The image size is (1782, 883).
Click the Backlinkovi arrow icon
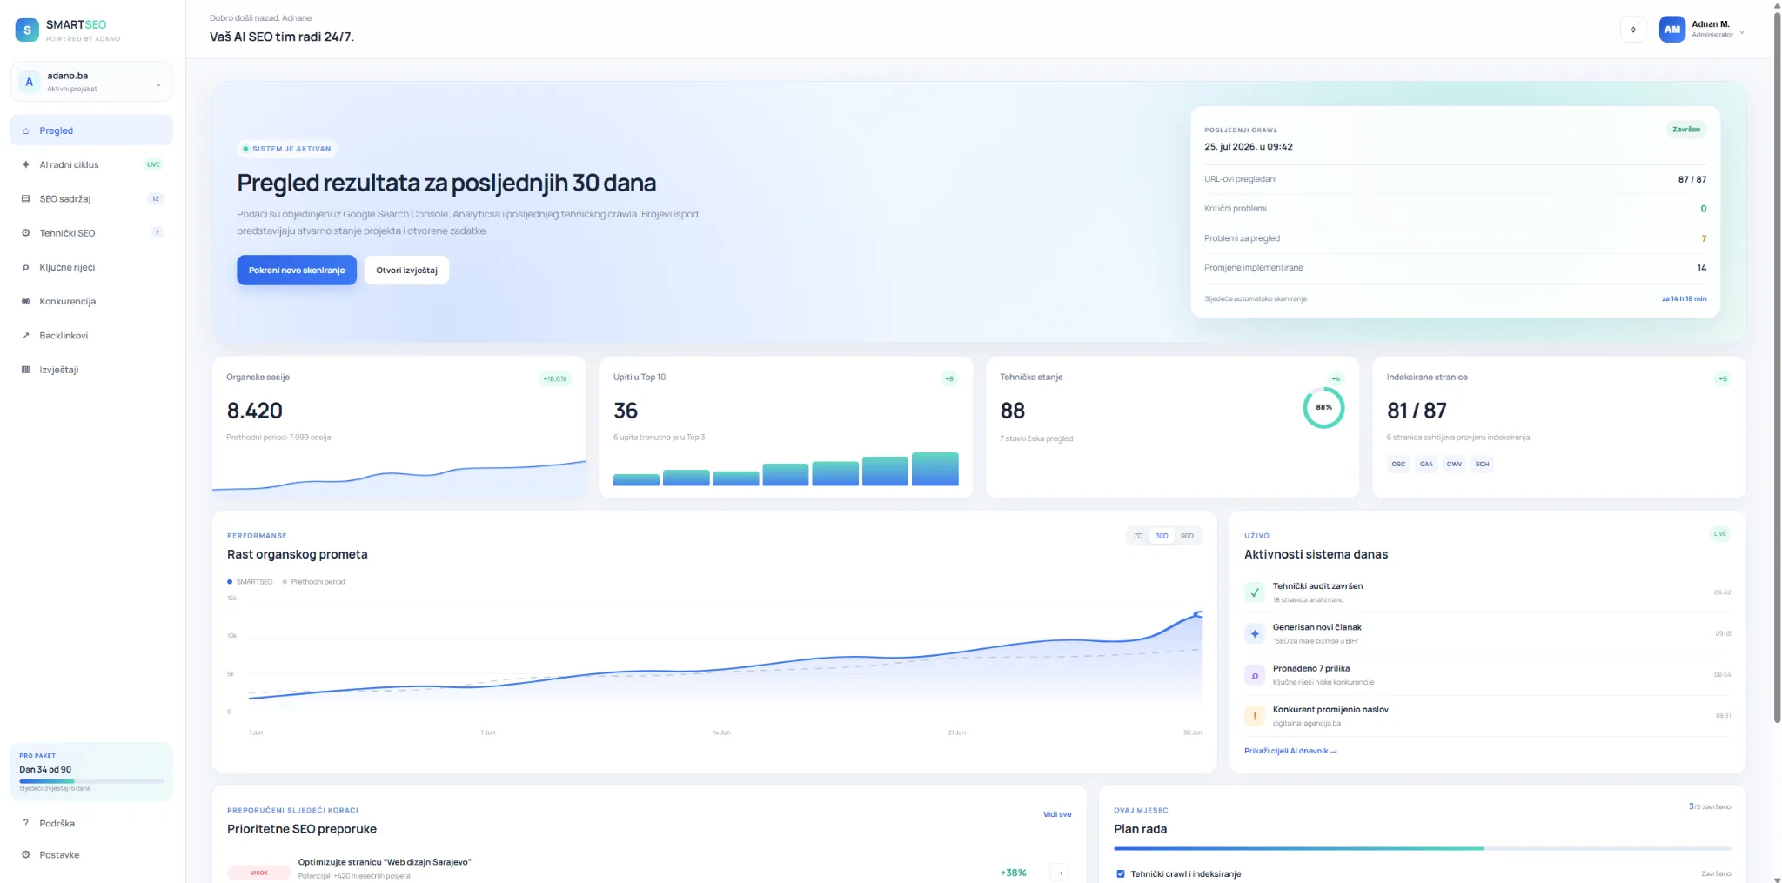click(26, 336)
